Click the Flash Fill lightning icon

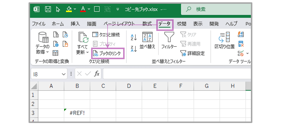(x=241, y=34)
